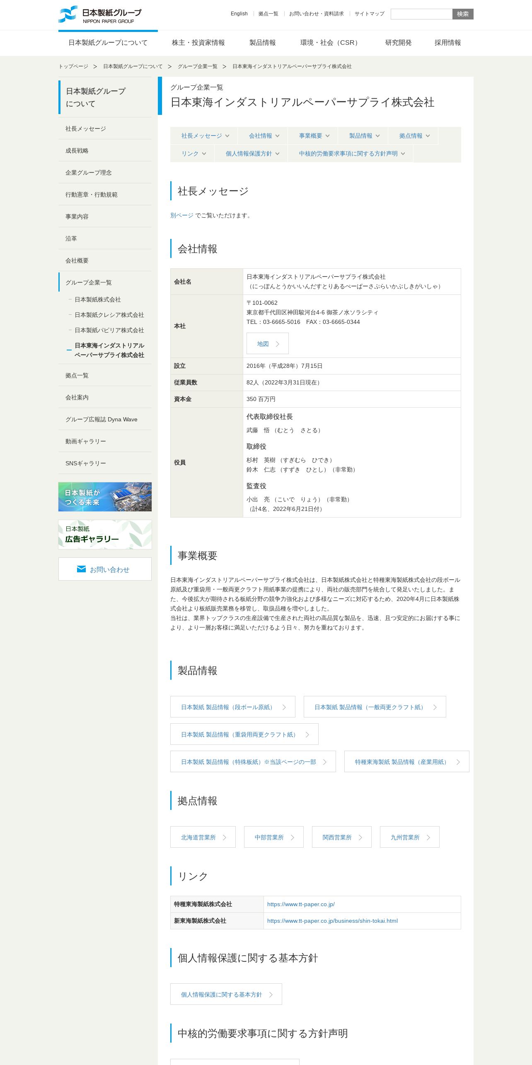Open 特種東海製紙 製品情報（産業用紙） button
The width and height of the screenshot is (532, 1065).
coord(407,761)
